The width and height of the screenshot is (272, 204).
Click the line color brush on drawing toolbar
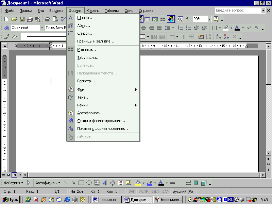150,183
